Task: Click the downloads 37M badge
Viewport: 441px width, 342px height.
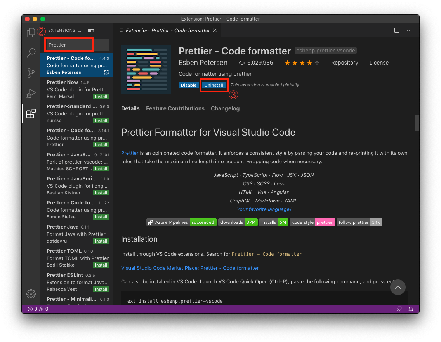Action: coord(238,222)
